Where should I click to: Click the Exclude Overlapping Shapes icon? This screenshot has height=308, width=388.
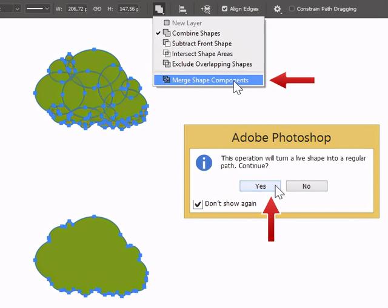click(x=167, y=64)
